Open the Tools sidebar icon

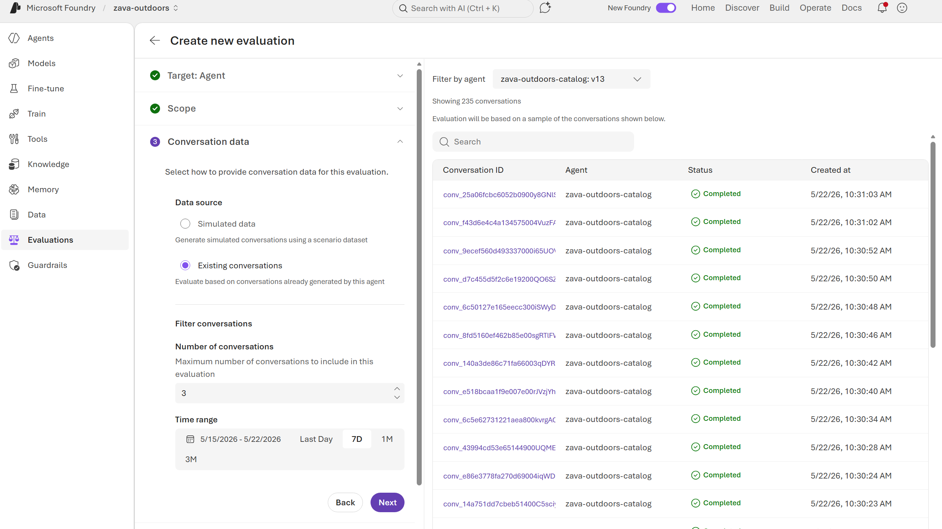tap(14, 139)
